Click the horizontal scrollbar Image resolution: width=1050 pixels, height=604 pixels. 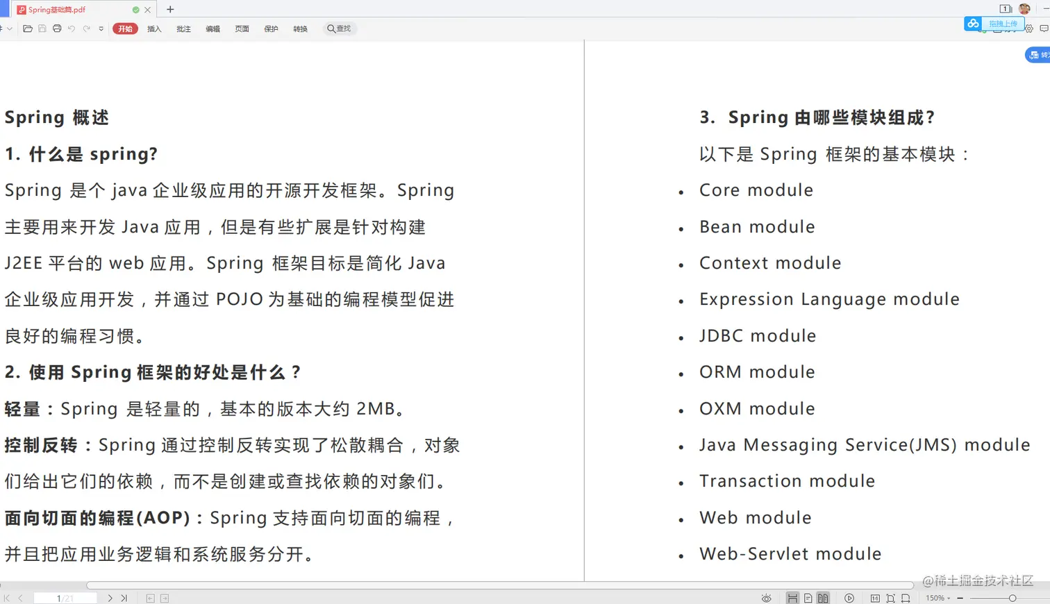[500, 585]
